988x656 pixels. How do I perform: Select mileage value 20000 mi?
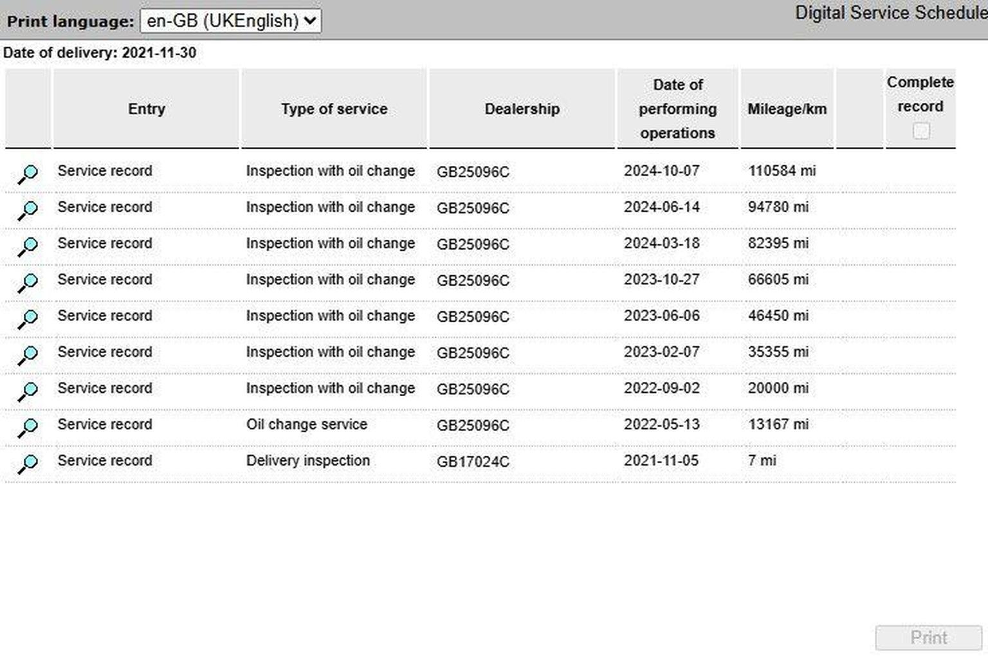tap(778, 388)
